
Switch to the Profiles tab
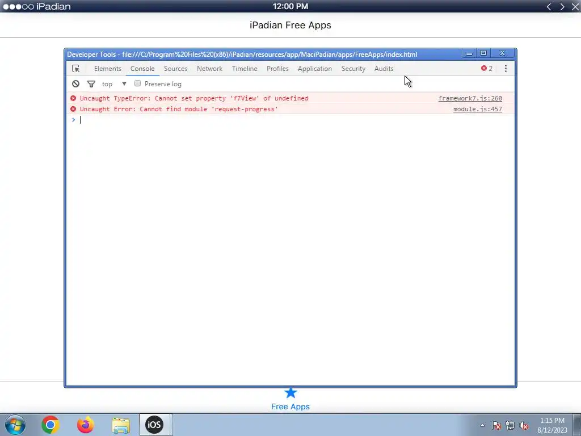point(277,69)
